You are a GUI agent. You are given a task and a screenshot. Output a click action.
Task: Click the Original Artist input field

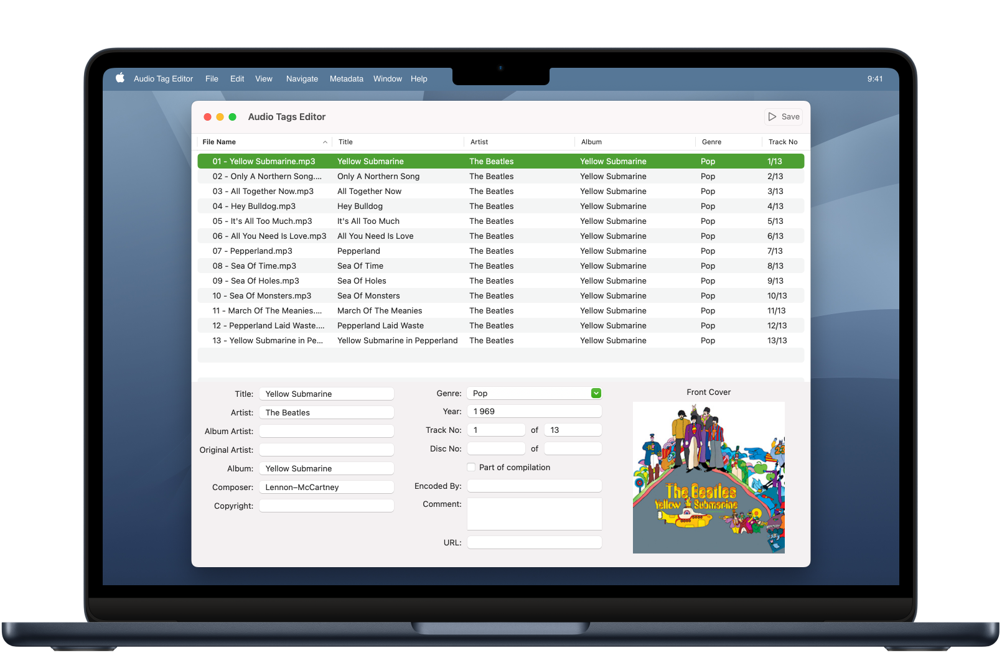click(x=327, y=450)
